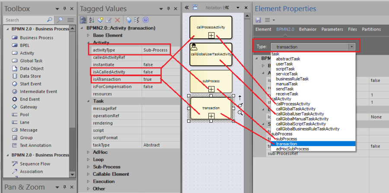Image resolution: width=389 pixels, height=193 pixels.
Task: Open the Type combo box dropdown arrow
Action: coord(351,47)
